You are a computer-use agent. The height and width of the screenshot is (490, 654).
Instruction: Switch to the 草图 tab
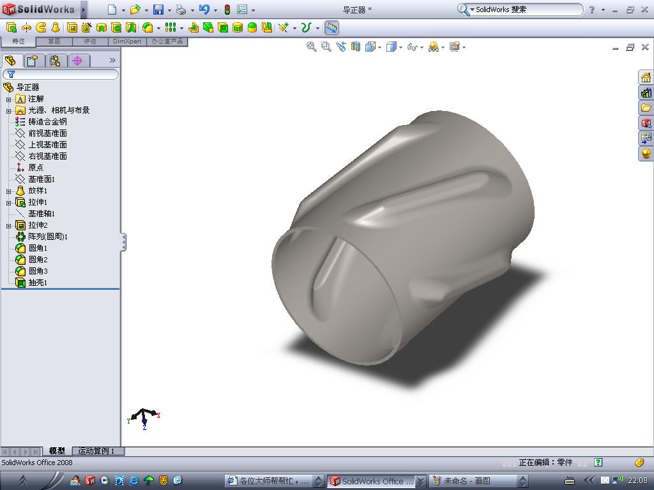[x=54, y=41]
